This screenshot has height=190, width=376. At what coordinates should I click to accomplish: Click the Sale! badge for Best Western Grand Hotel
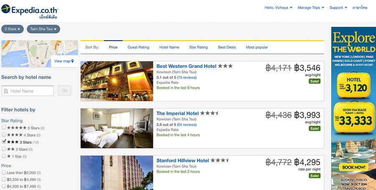click(x=314, y=81)
